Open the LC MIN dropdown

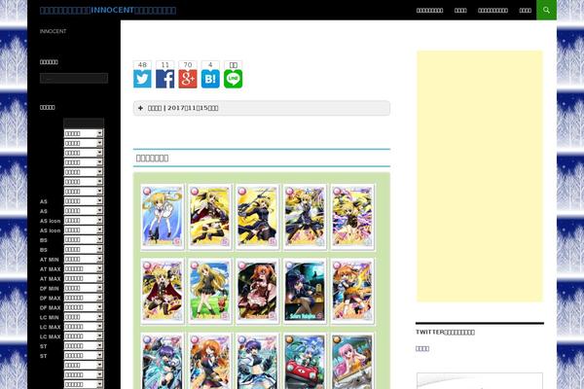point(84,317)
